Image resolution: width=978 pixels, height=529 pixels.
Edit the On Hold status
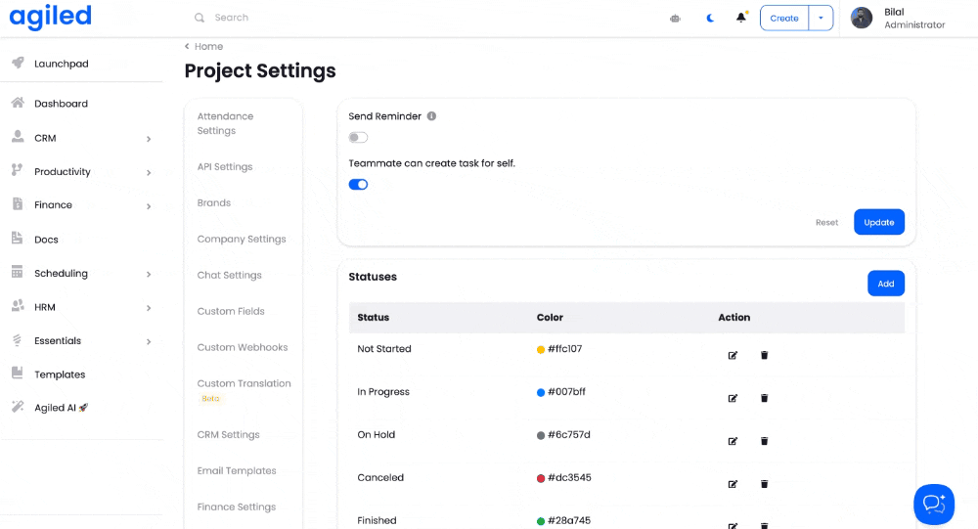pyautogui.click(x=733, y=441)
